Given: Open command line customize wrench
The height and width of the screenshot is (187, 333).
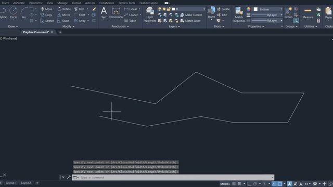Looking at the screenshot, I should tap(69, 177).
